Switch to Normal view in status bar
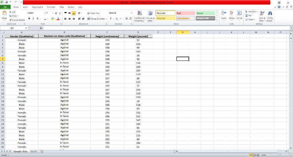 tap(251, 155)
